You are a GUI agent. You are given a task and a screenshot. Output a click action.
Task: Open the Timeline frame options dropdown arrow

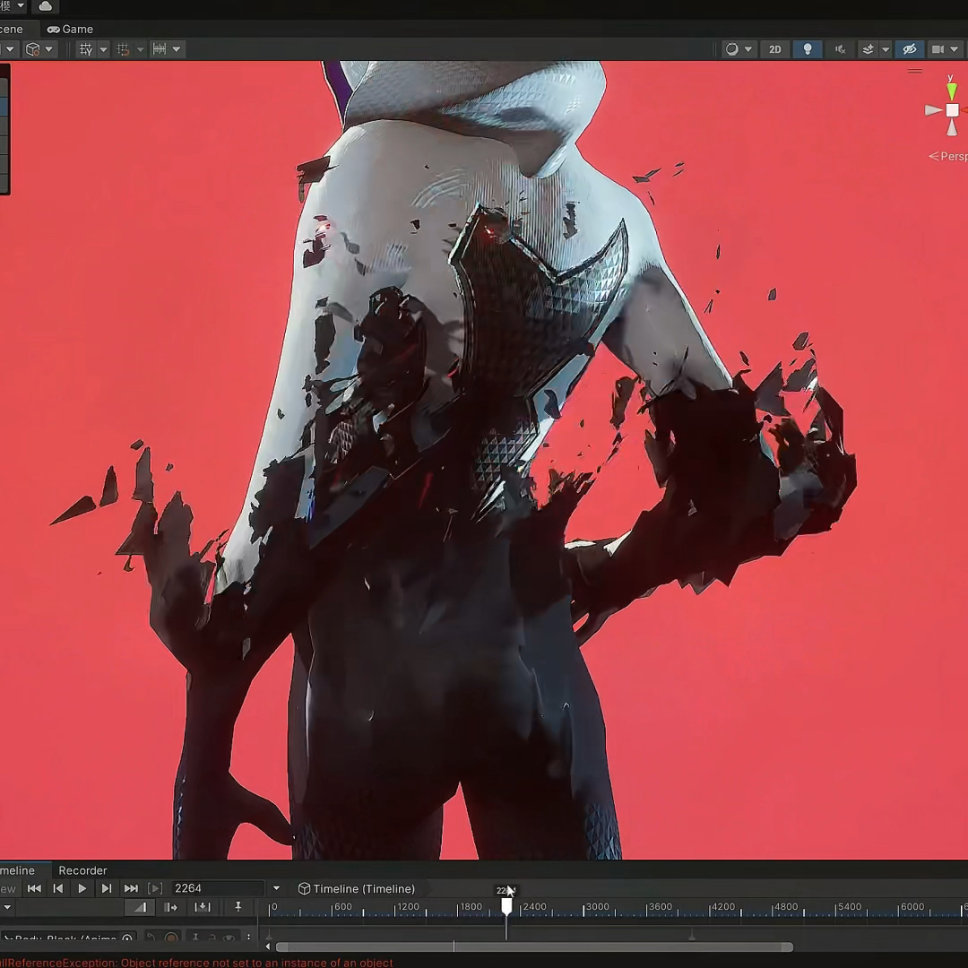(276, 888)
